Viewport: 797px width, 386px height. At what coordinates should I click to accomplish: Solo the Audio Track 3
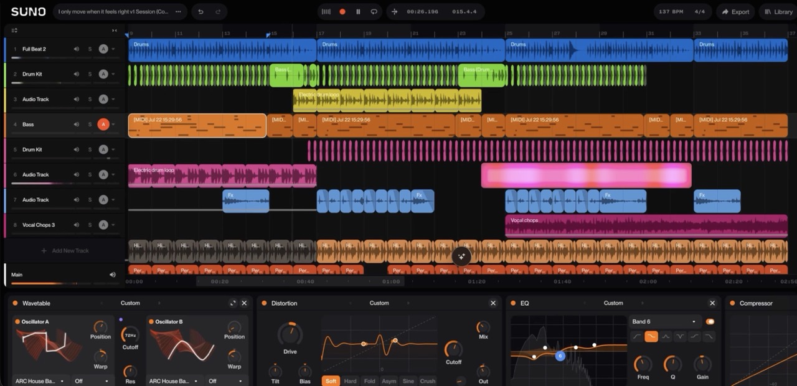click(90, 100)
